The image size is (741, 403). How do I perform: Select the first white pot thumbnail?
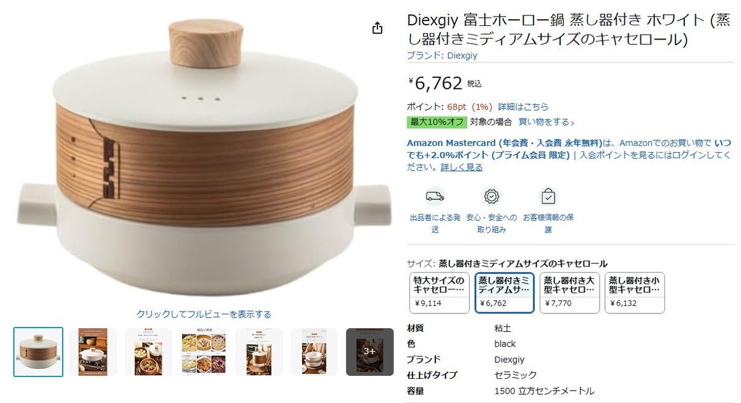point(38,352)
